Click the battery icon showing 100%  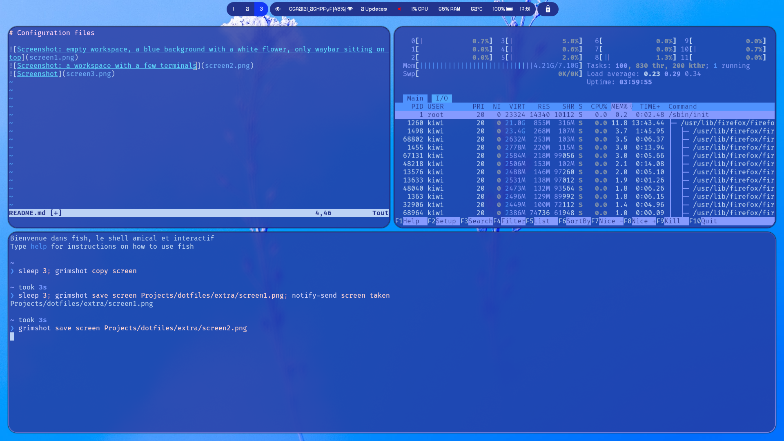(510, 9)
